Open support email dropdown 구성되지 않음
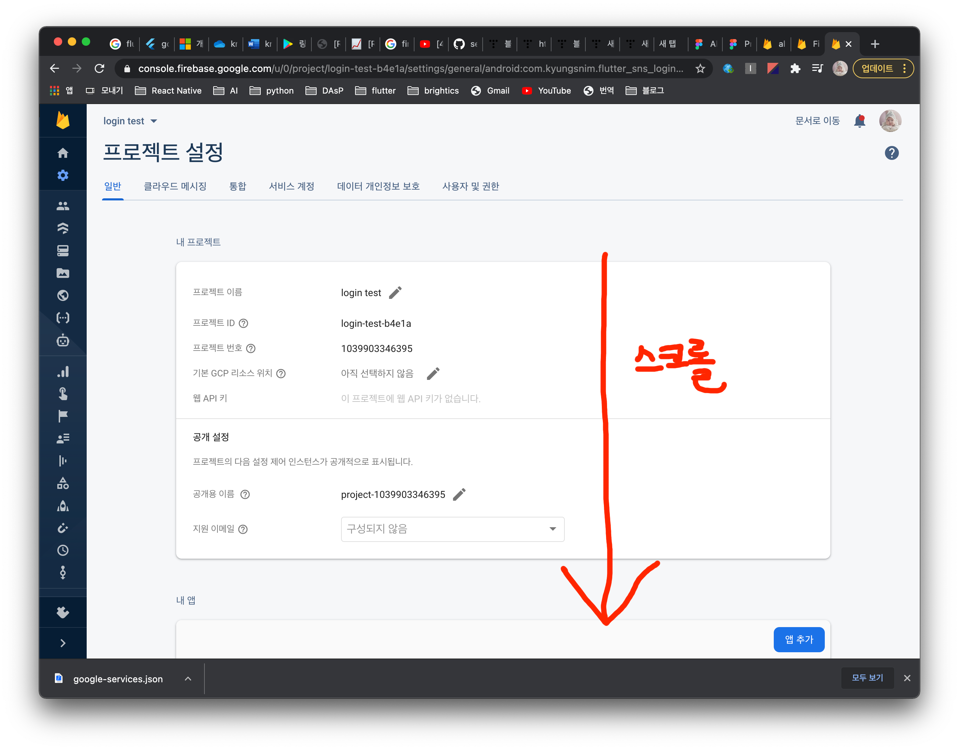Image resolution: width=959 pixels, height=750 pixels. coord(452,529)
